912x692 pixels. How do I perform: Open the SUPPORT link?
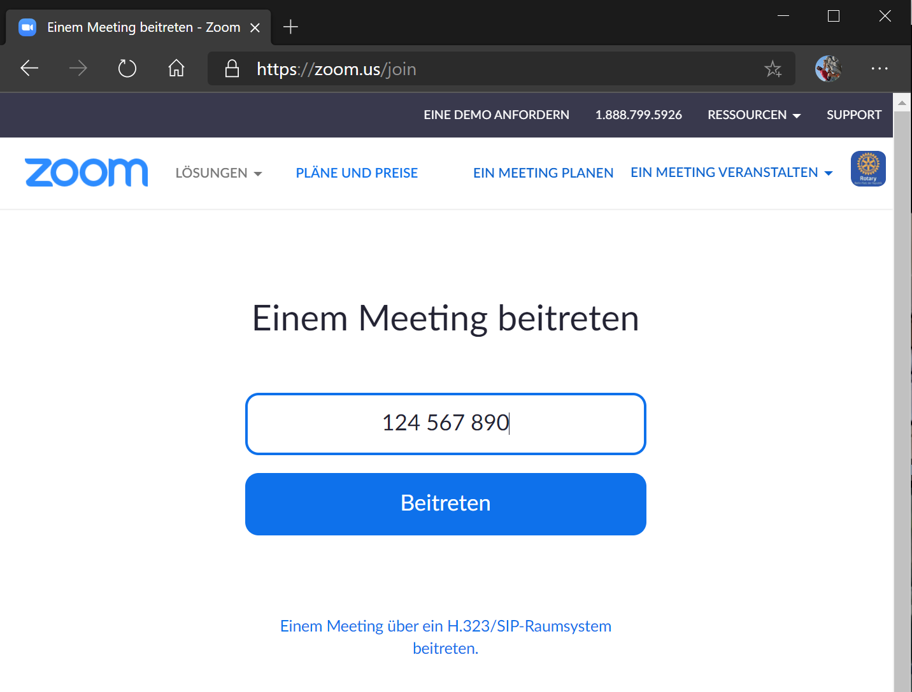pyautogui.click(x=854, y=115)
